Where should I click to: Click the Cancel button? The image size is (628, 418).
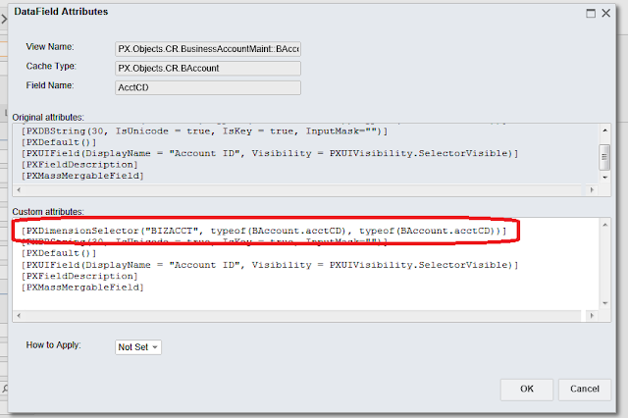585,389
